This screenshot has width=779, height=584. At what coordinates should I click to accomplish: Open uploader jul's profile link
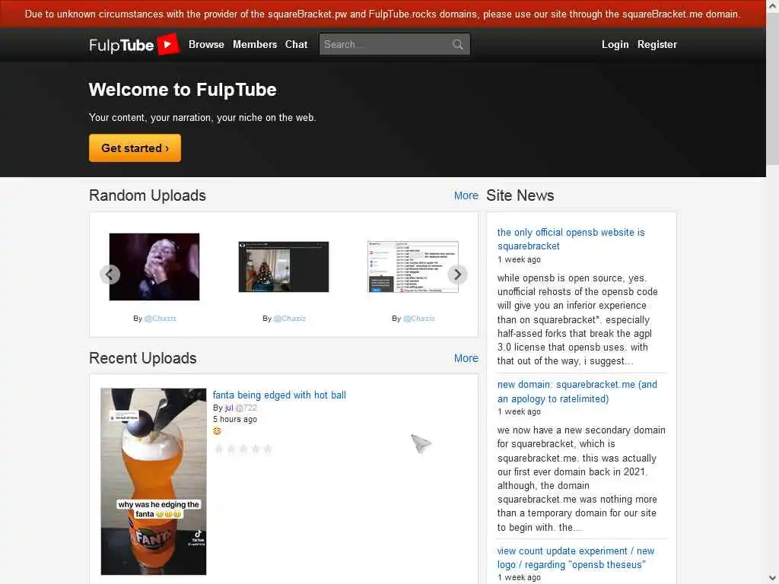(x=229, y=408)
